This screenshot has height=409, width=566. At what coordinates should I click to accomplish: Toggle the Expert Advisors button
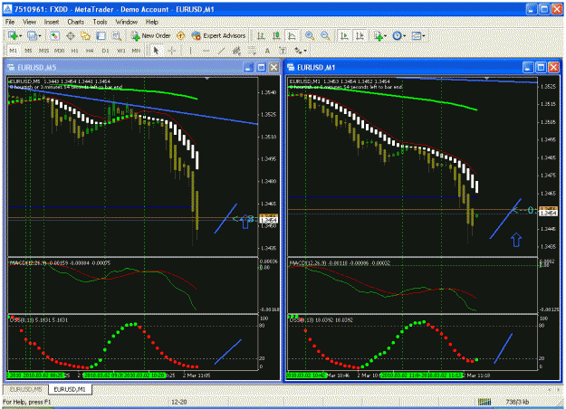(x=219, y=35)
